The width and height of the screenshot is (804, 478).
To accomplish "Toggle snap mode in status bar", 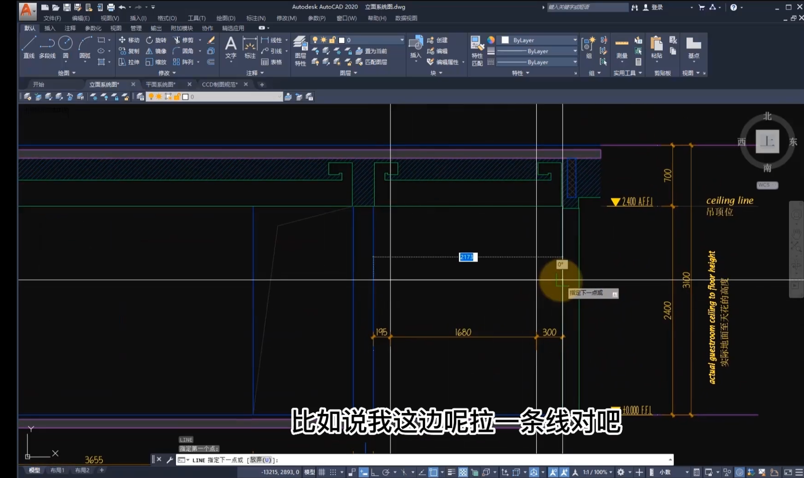I will coord(333,472).
